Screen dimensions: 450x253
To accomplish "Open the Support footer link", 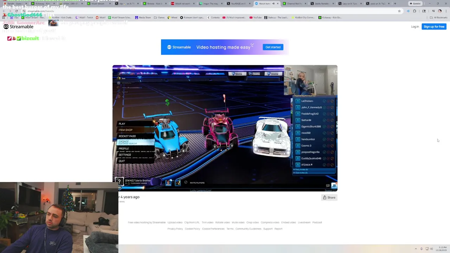I will click(268, 229).
